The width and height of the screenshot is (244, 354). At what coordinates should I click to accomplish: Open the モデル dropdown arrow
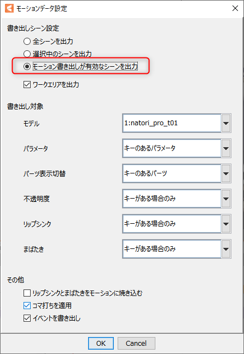(x=226, y=123)
